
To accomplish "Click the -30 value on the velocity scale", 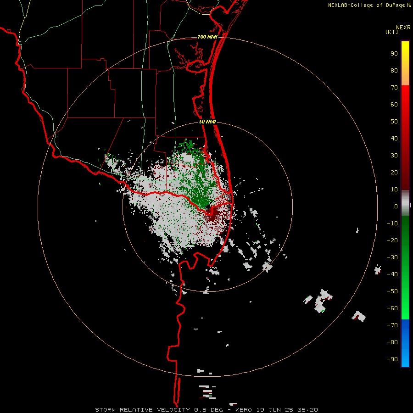I will click(x=392, y=257).
